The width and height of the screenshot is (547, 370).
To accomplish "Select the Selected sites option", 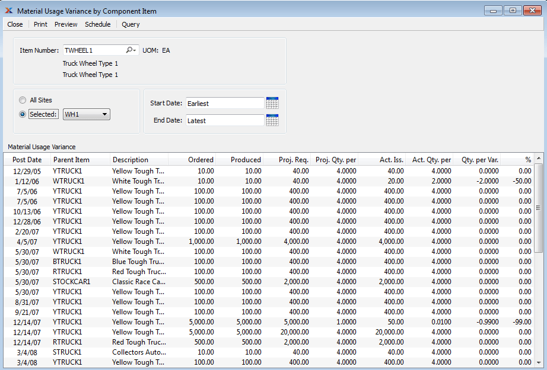I will [x=22, y=114].
